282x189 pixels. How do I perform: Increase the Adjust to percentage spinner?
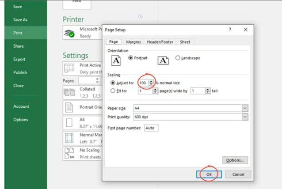(x=151, y=81)
